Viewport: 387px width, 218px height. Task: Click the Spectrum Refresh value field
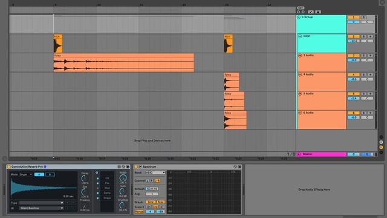coord(152,189)
